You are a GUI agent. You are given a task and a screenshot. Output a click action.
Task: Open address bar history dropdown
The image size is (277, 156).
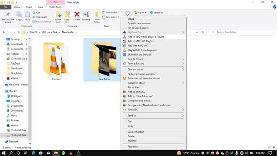point(197,32)
